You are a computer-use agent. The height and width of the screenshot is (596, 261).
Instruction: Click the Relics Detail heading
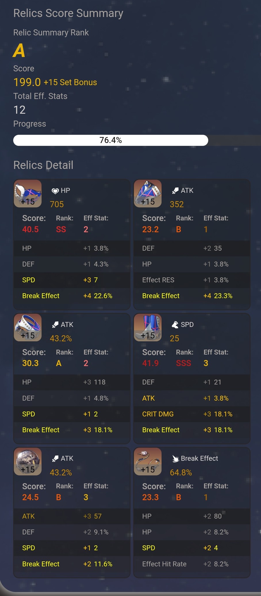click(x=43, y=165)
